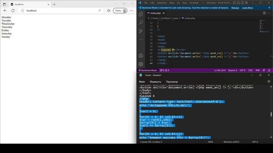Click www breadcrumb segment

176,18
